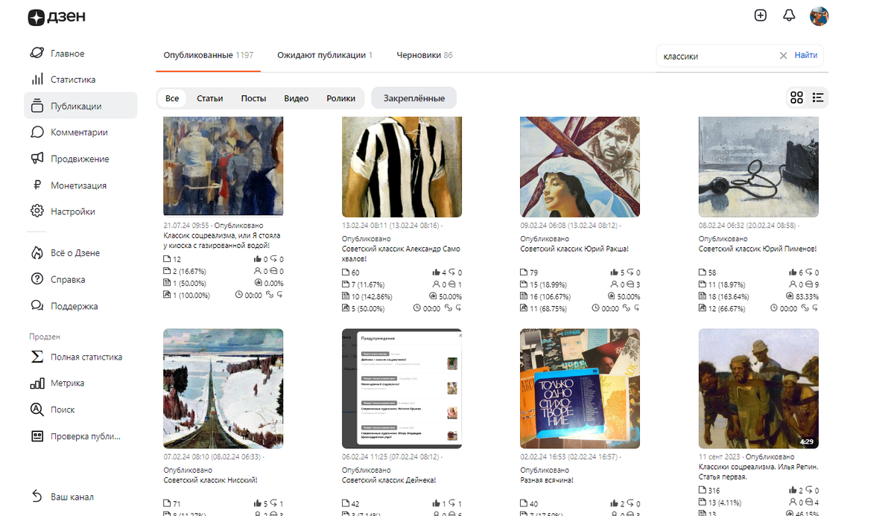Open thumbnail of Классик соцреализма kiosk article
The width and height of the screenshot is (894, 516).
pos(223,166)
